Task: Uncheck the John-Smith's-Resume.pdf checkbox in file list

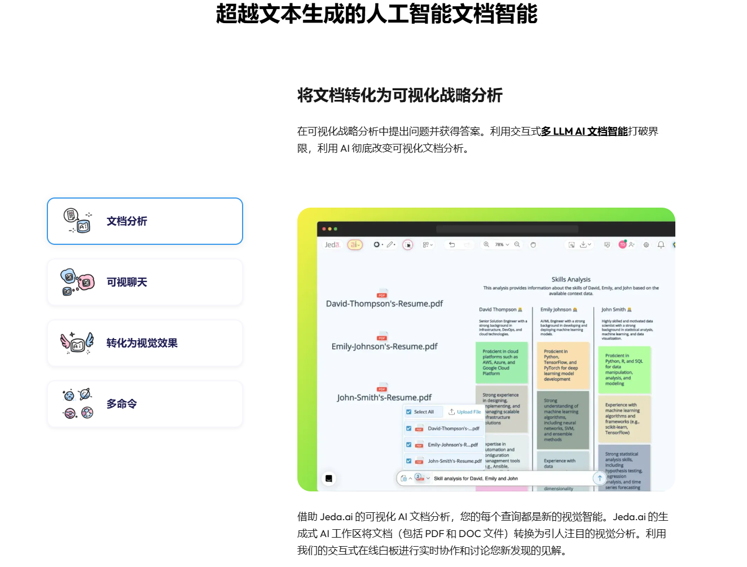Action: pos(409,461)
